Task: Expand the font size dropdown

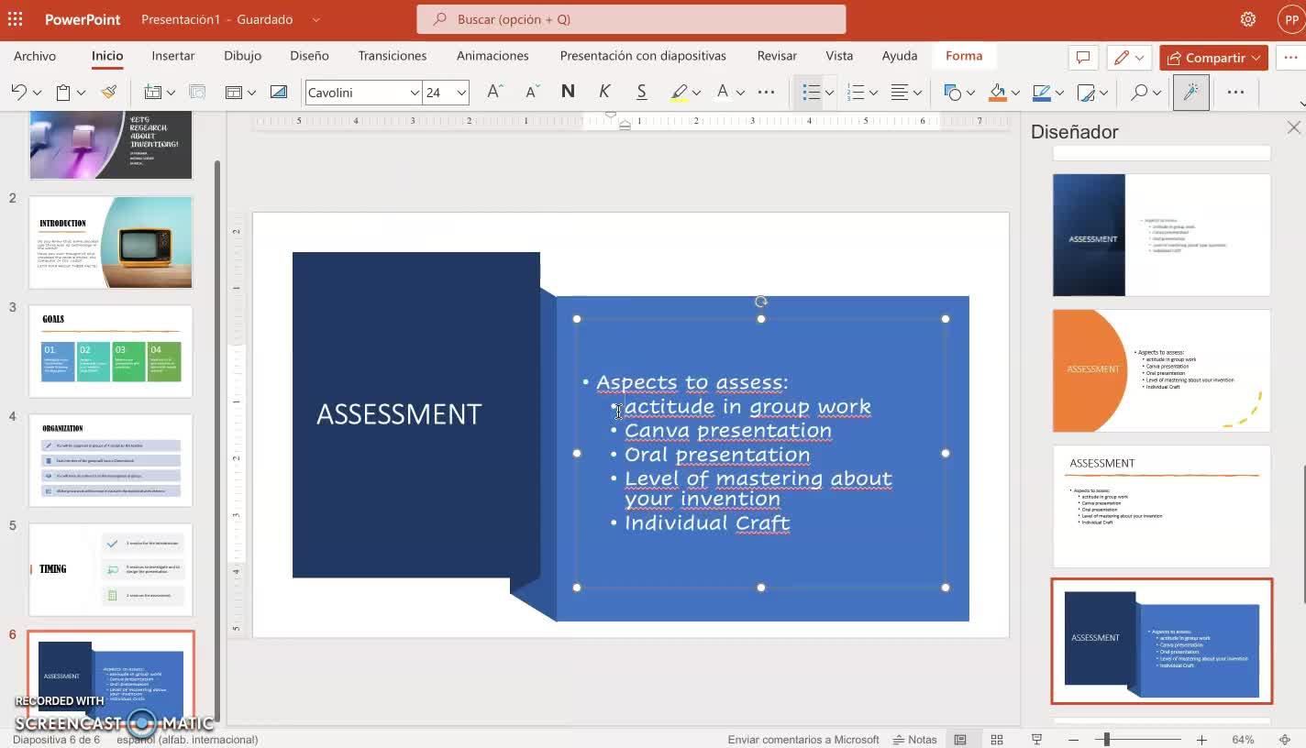Action: (x=461, y=93)
